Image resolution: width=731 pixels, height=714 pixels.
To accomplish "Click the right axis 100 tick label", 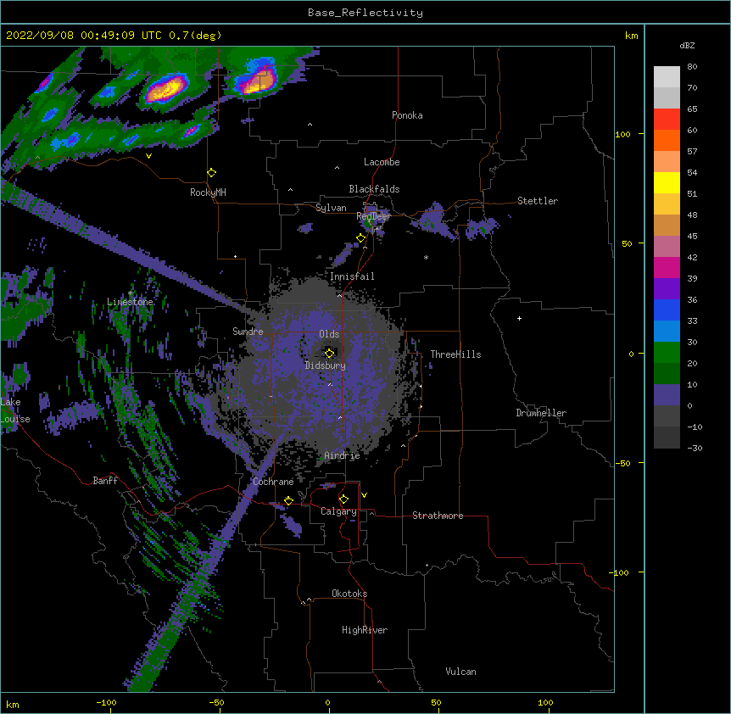I will coord(622,135).
